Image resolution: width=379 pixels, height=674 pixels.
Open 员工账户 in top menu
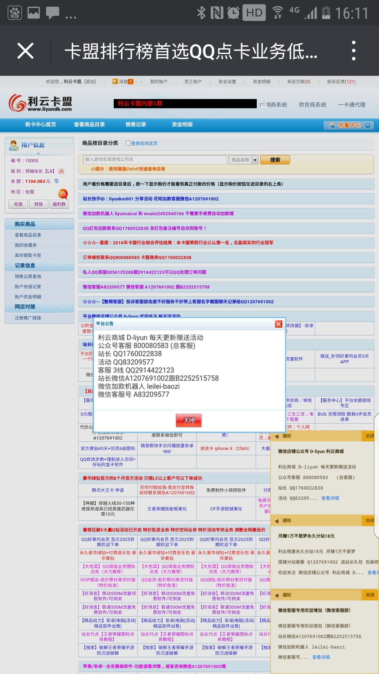[x=193, y=81]
